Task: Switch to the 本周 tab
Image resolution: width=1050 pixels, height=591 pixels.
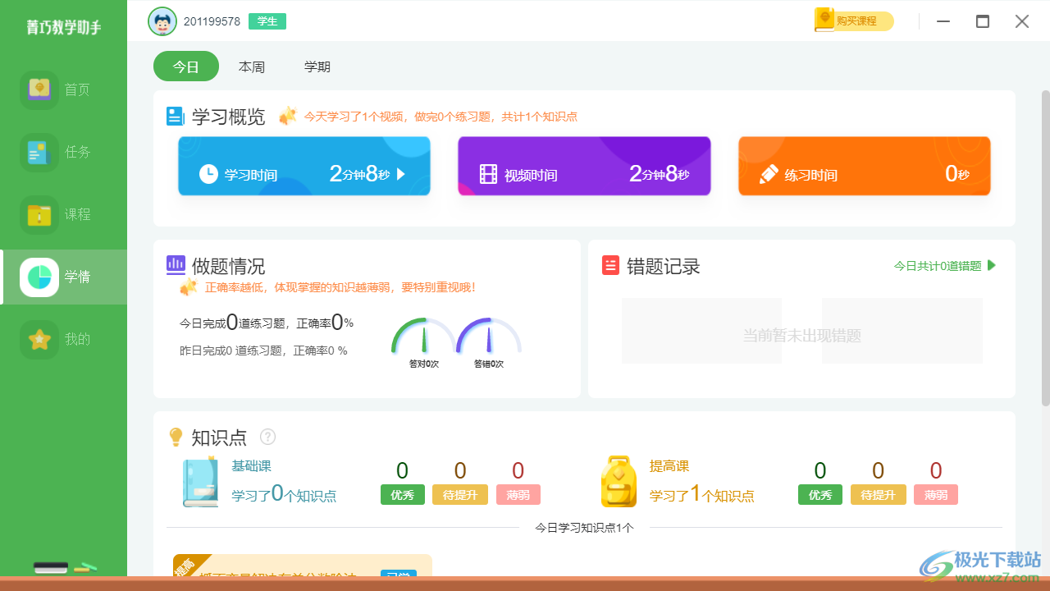Action: (x=252, y=66)
